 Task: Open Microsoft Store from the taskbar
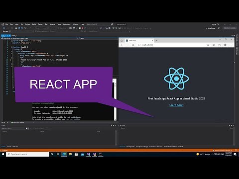[x=76, y=154]
